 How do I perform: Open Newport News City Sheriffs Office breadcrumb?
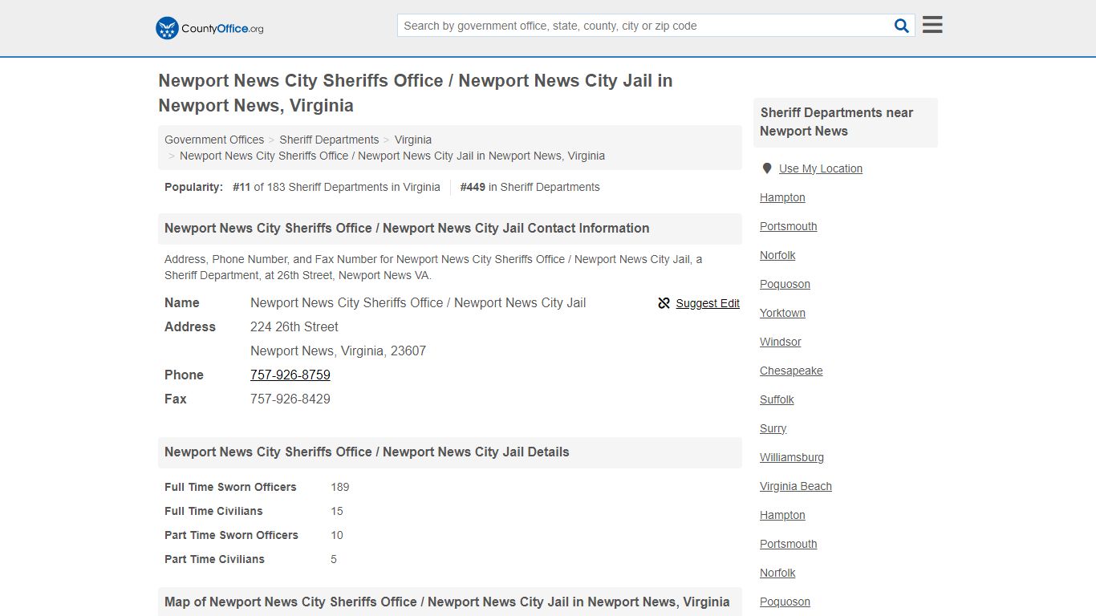(392, 156)
